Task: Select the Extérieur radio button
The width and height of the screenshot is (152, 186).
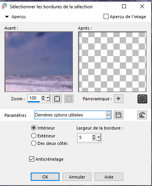Action: click(33, 135)
